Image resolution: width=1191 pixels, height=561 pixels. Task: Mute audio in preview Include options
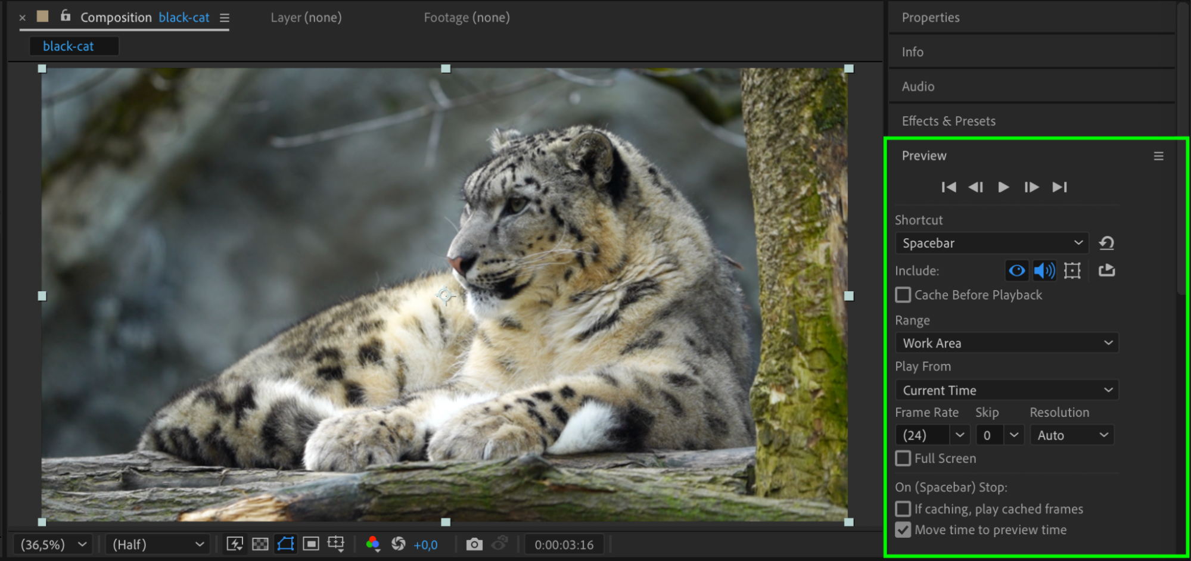1044,271
